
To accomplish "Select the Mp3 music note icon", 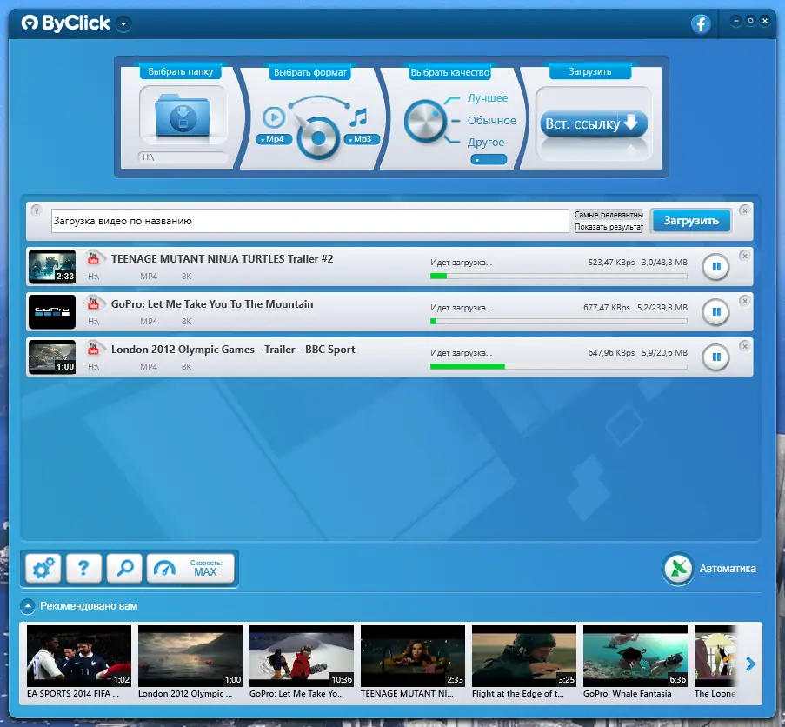I will coord(359,117).
